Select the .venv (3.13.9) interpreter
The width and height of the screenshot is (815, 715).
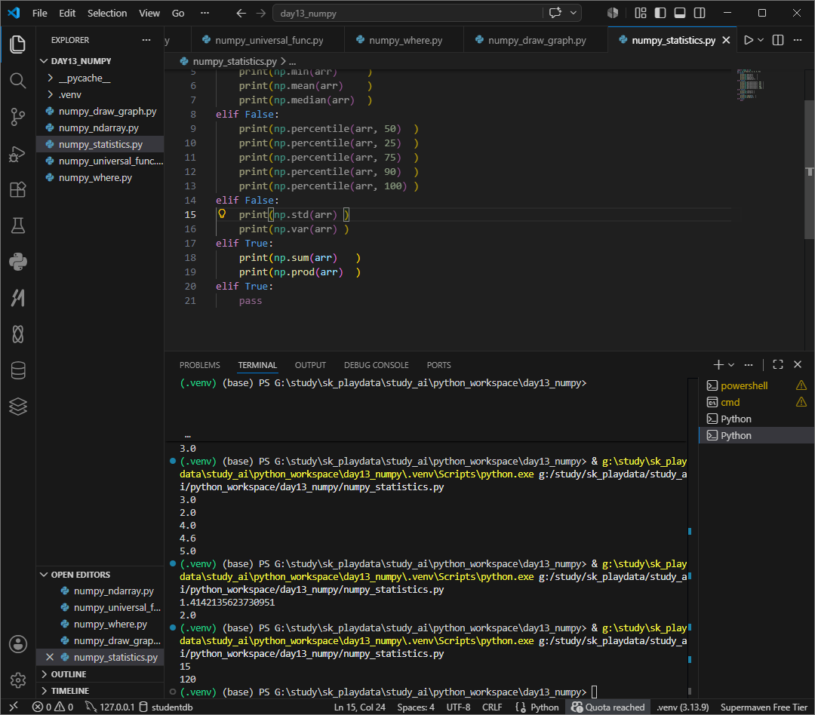[682, 707]
